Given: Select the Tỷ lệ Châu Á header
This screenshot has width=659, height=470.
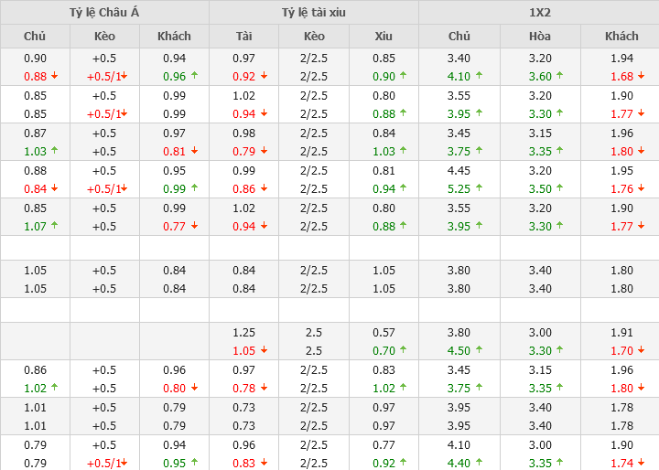Looking at the screenshot, I should tap(104, 13).
